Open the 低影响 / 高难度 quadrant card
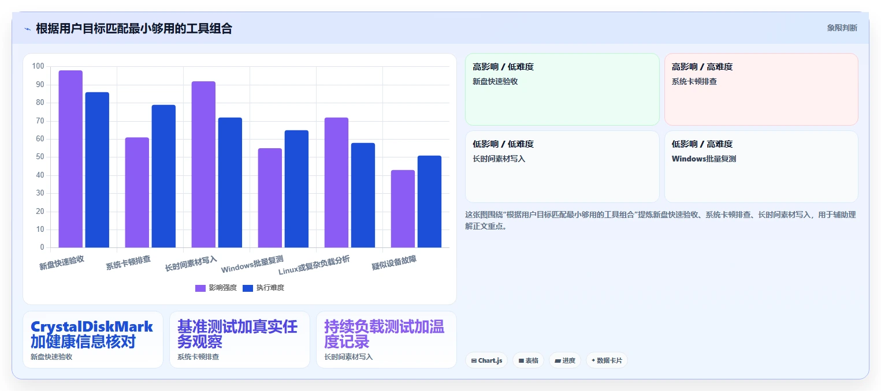Screen dimensions: 881x391 click(x=761, y=167)
